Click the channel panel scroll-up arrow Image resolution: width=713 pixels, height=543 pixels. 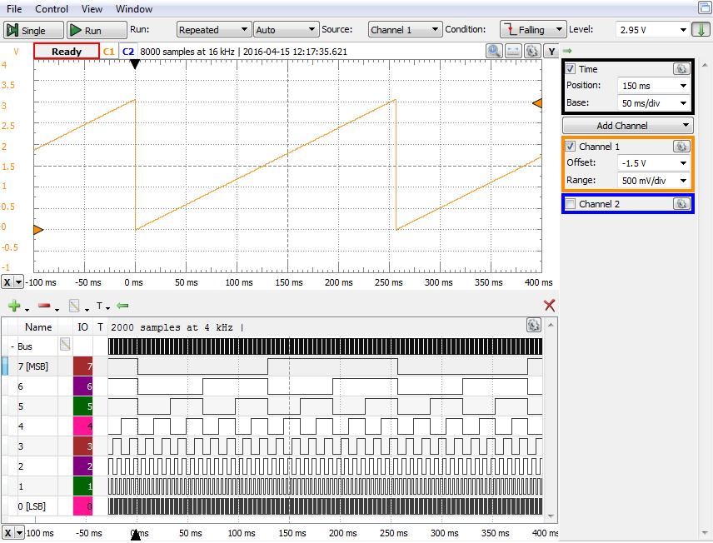point(705,65)
